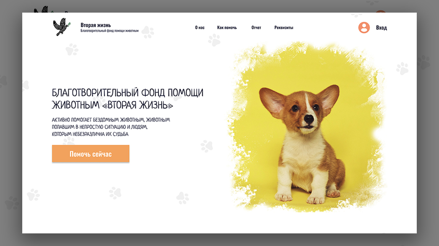Click the description paragraph text Активно помогает
The height and width of the screenshot is (246, 439).
click(x=111, y=127)
